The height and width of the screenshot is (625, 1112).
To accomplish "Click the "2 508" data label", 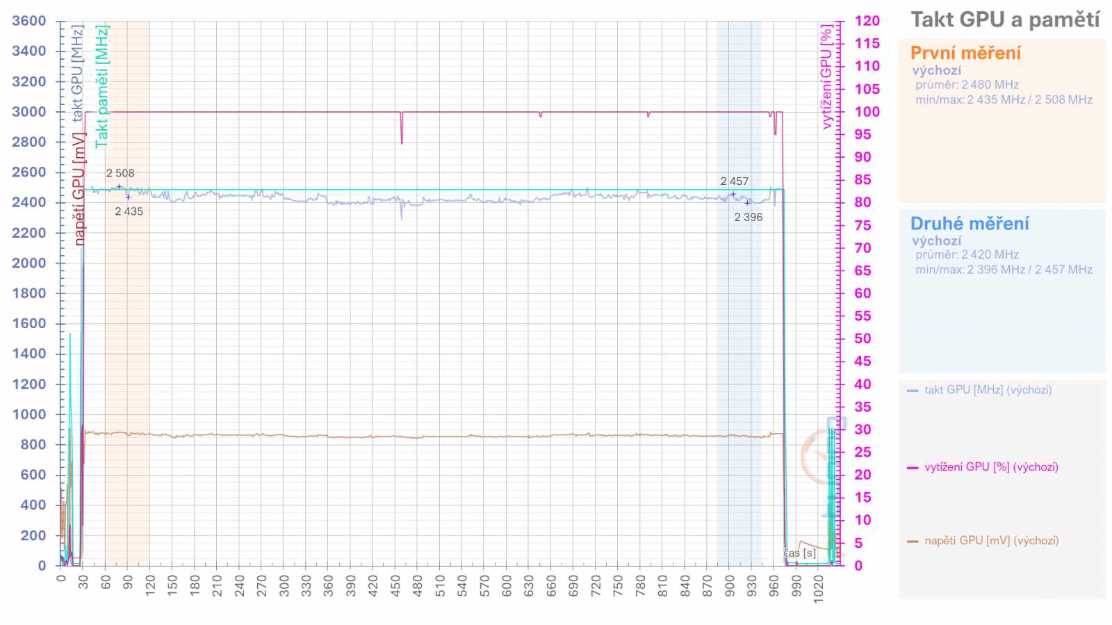I will pos(120,173).
